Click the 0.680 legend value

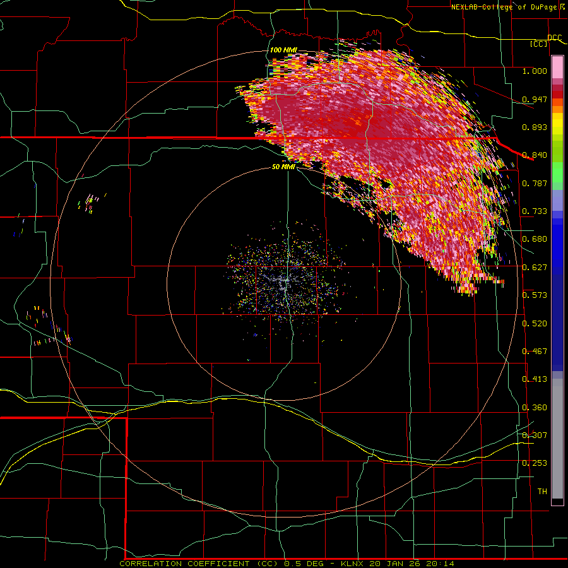click(535, 239)
